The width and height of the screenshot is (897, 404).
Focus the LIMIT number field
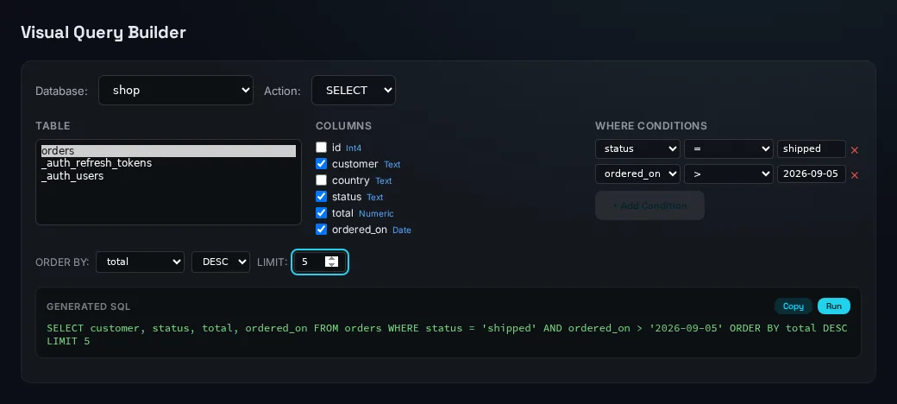click(320, 262)
